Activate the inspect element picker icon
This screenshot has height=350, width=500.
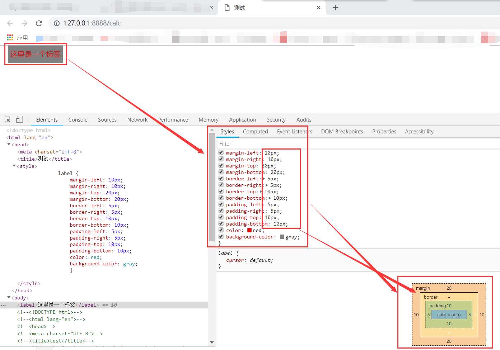(x=8, y=119)
